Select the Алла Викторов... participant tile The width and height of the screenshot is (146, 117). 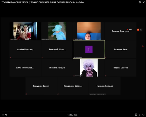click(25, 68)
